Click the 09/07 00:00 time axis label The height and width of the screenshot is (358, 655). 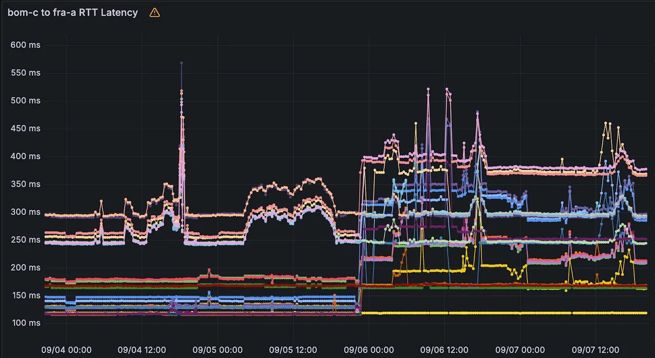click(x=520, y=350)
